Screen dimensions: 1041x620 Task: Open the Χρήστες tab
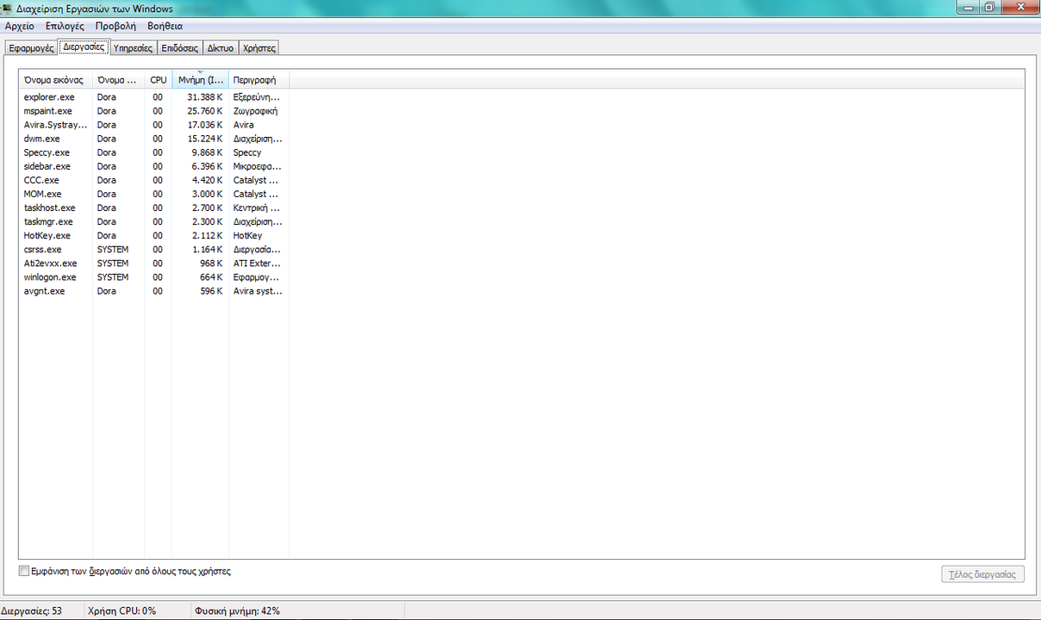[259, 48]
